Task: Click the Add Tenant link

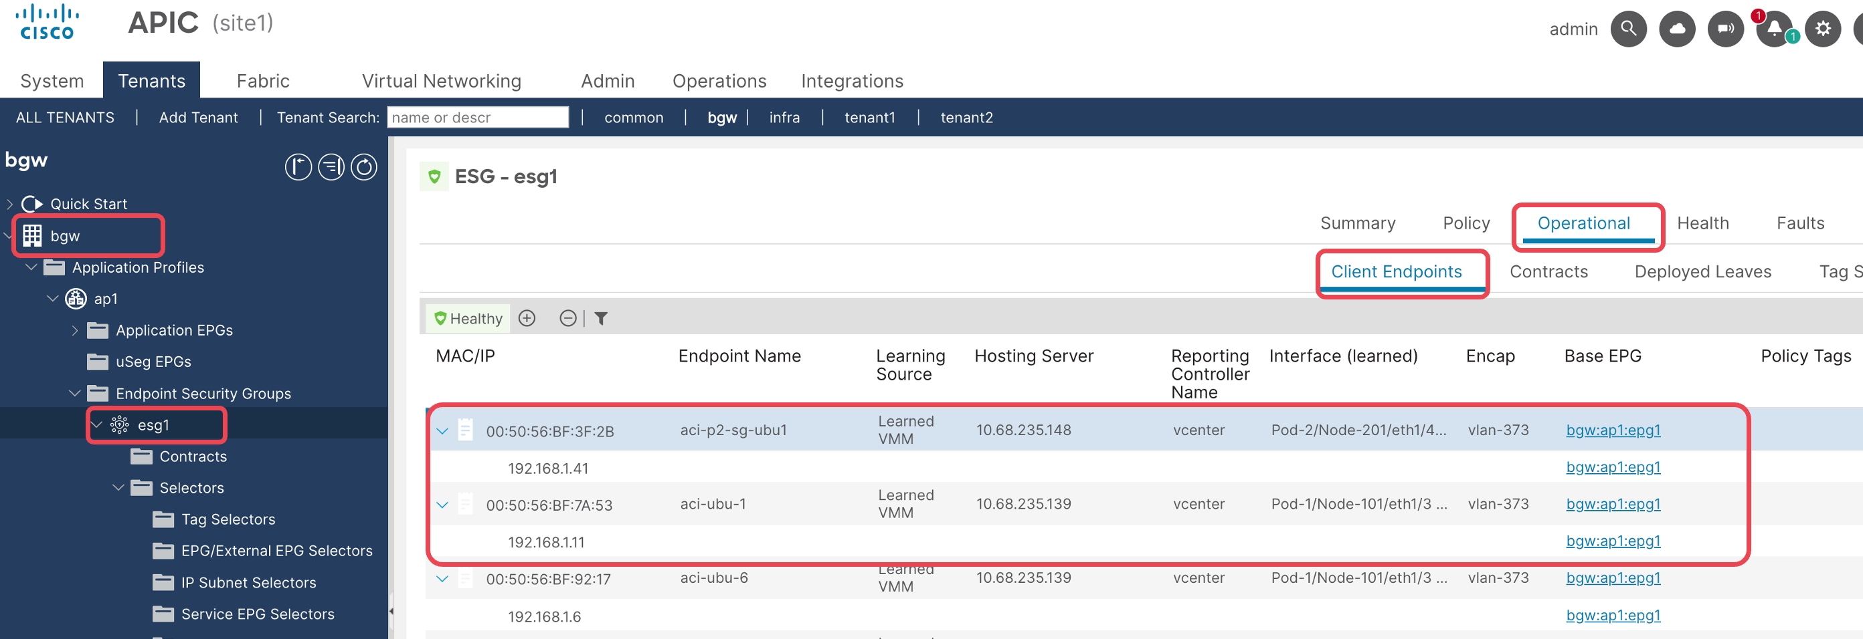Action: 198,117
